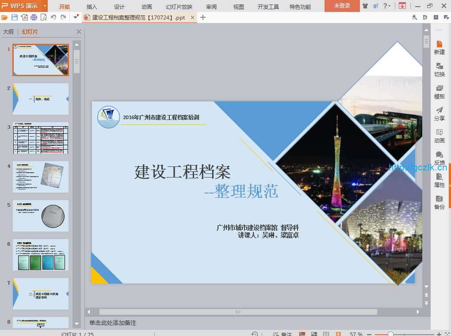Open the 切换 transition panel icon

[439, 70]
